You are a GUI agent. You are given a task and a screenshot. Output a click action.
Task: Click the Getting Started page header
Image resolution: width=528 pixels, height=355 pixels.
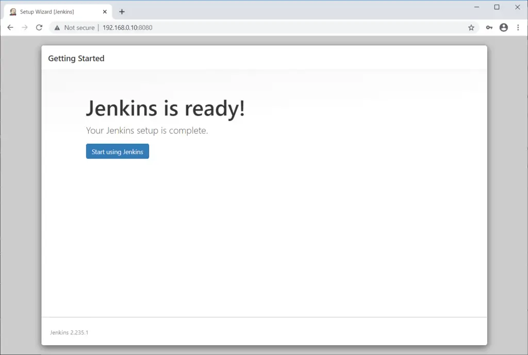coord(76,58)
